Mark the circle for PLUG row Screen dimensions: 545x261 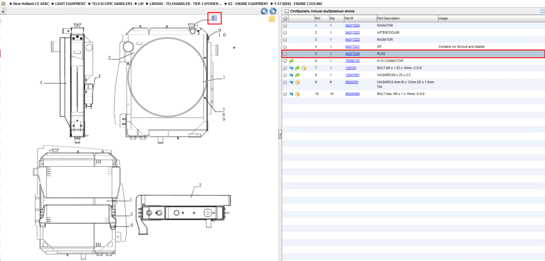coord(285,54)
